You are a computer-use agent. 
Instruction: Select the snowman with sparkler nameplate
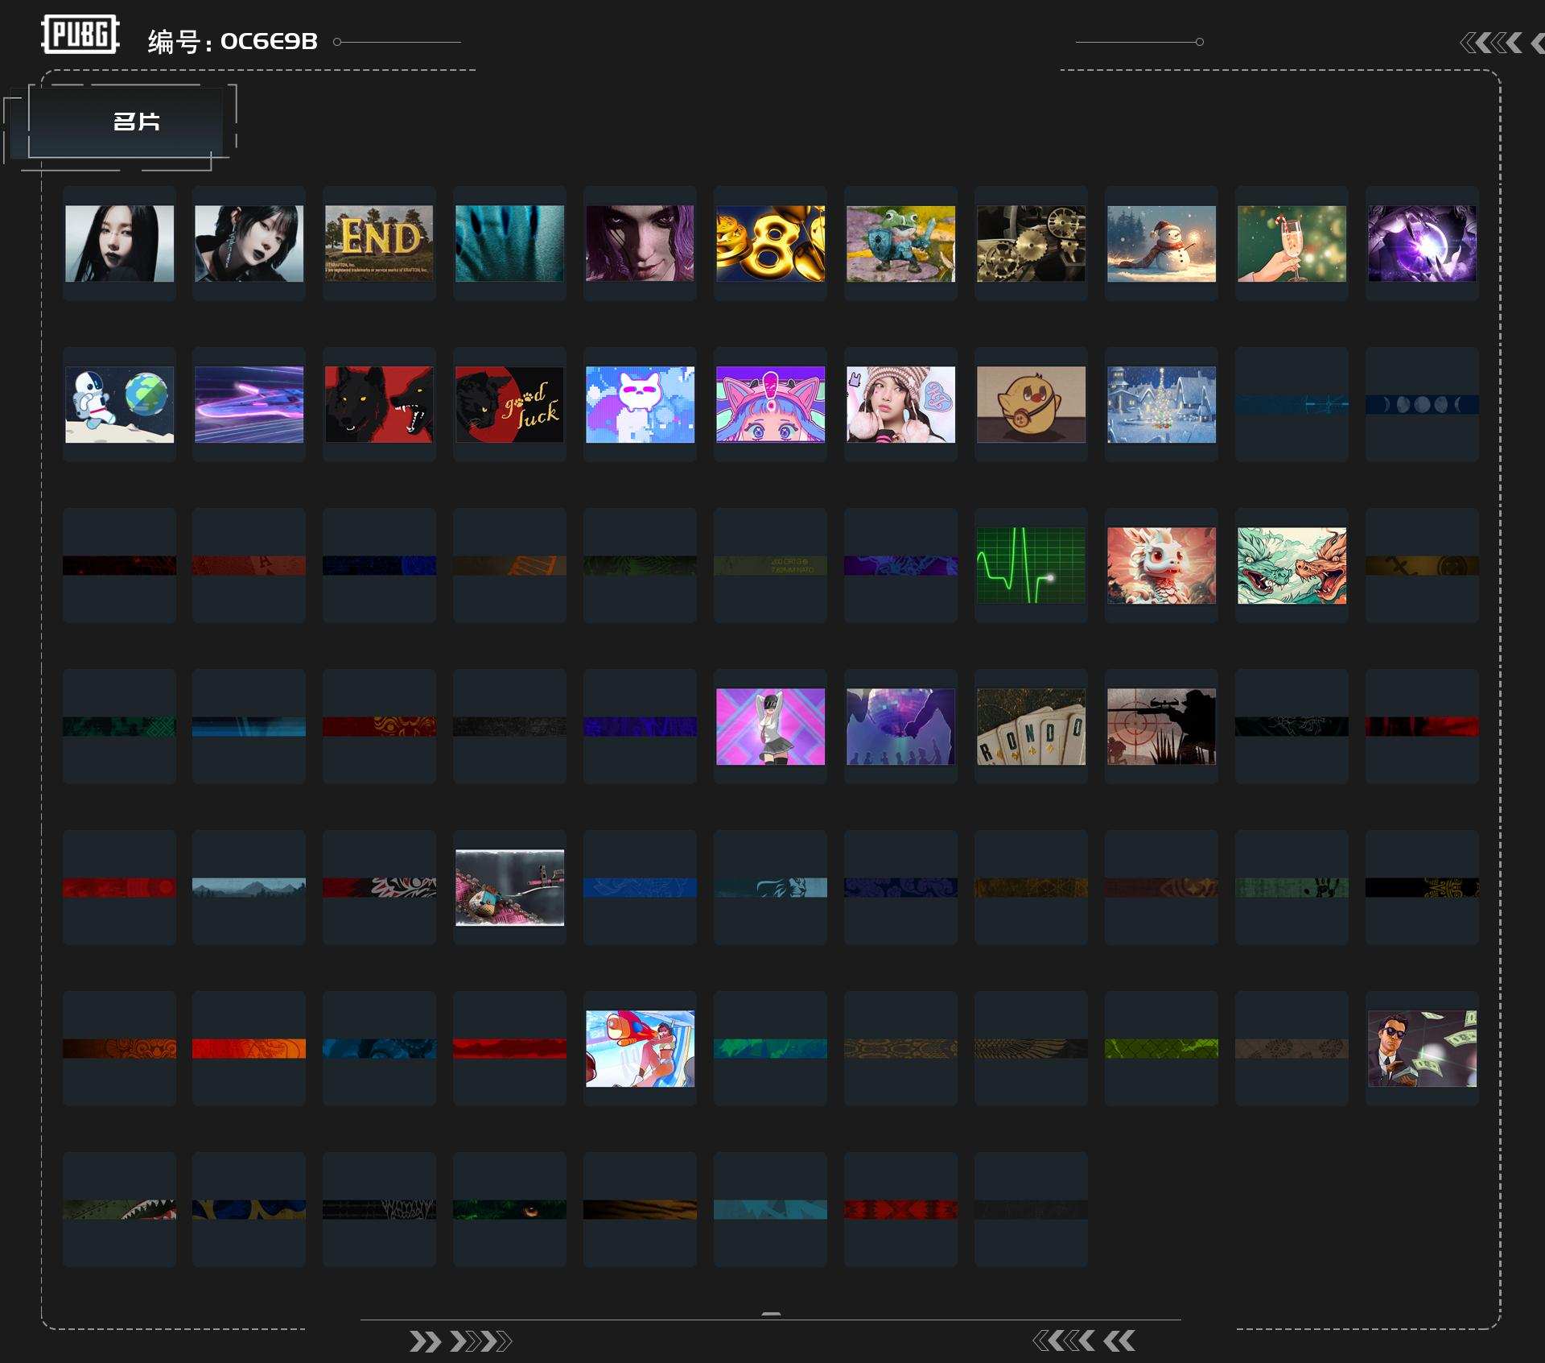coord(1161,243)
